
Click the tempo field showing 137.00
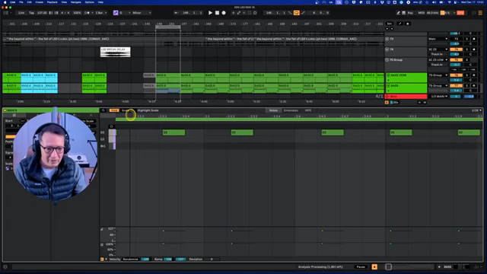(42, 13)
